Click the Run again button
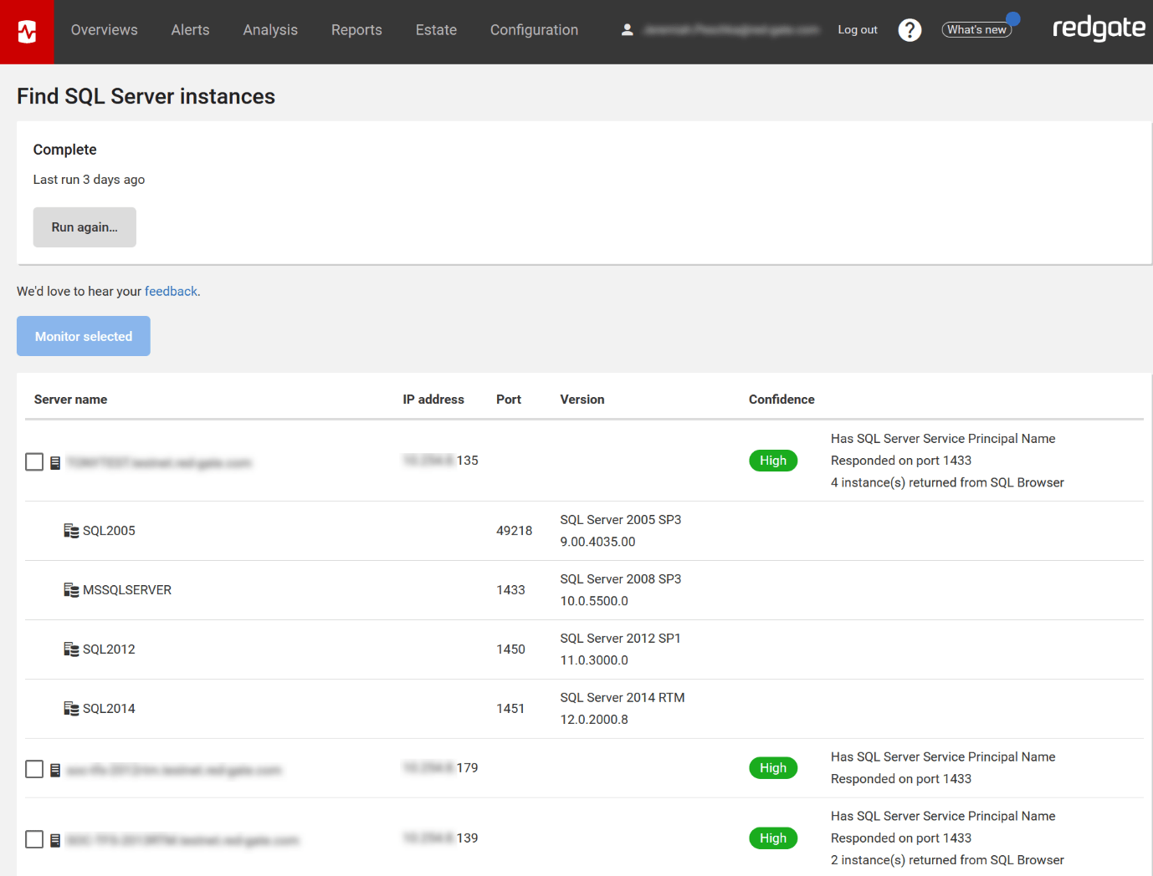This screenshot has width=1153, height=876. pyautogui.click(x=84, y=227)
